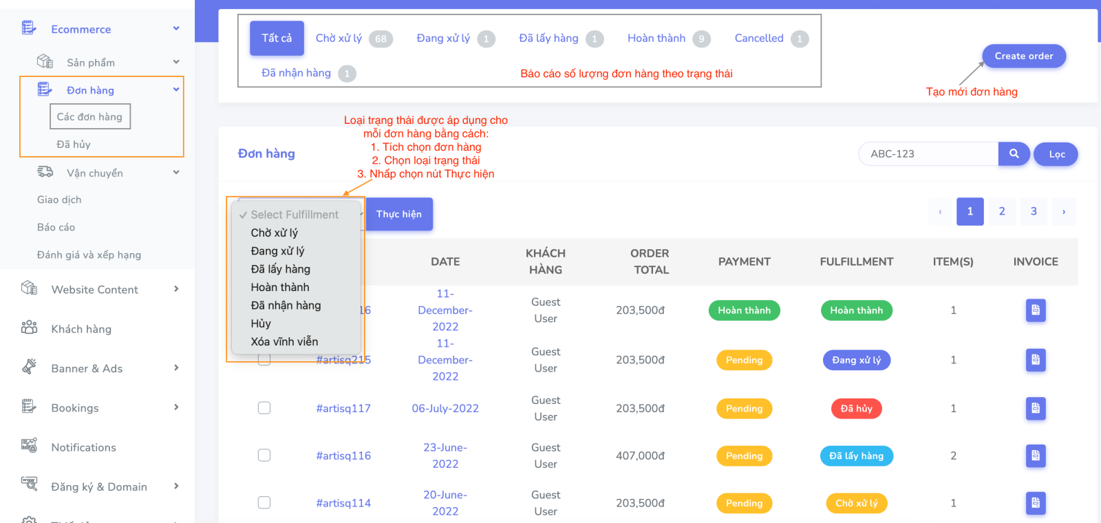Open the 'Hoàn thành' orders tab
The height and width of the screenshot is (523, 1101).
[x=656, y=39]
